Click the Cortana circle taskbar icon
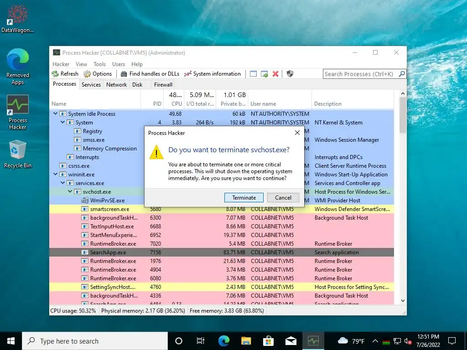 pyautogui.click(x=179, y=341)
